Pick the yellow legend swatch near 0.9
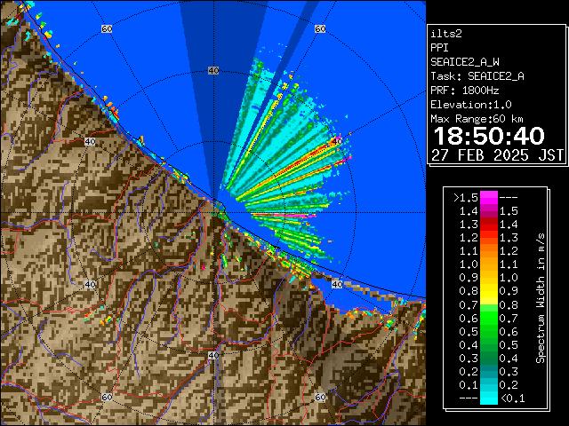The image size is (569, 426). tap(488, 291)
